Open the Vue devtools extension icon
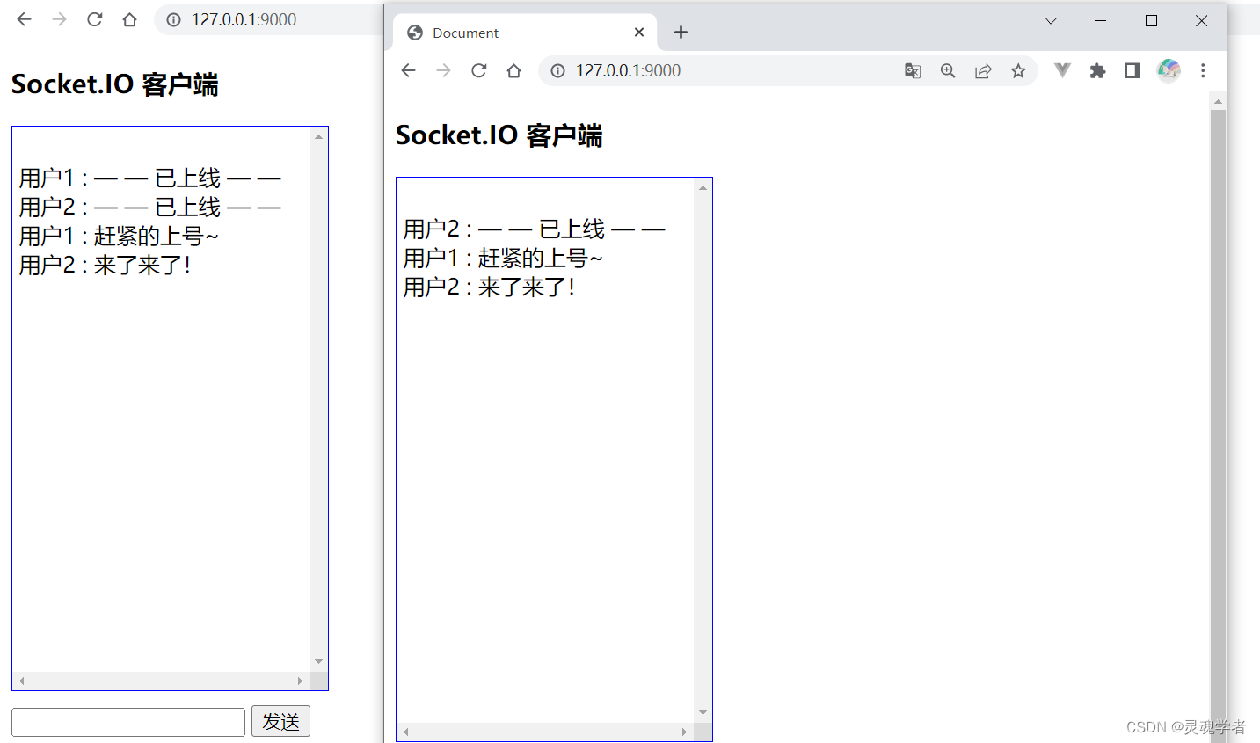Image resolution: width=1260 pixels, height=743 pixels. pyautogui.click(x=1062, y=70)
